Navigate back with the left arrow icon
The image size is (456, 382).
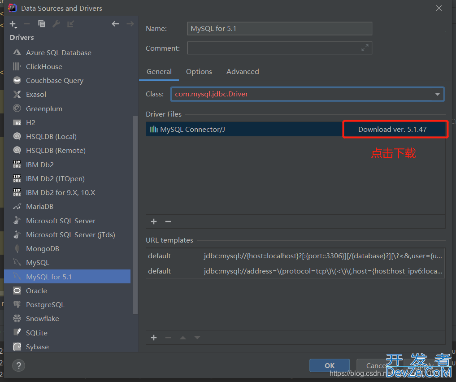pos(115,24)
